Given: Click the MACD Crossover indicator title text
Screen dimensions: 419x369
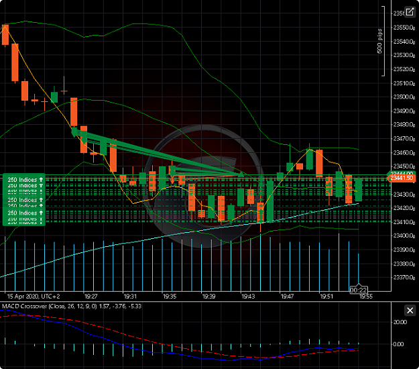Looking at the screenshot, I should click(x=72, y=306).
